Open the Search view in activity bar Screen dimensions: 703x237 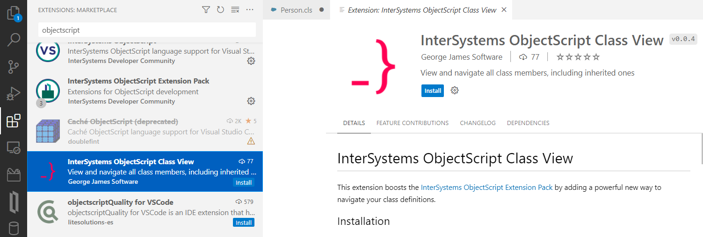coord(14,40)
